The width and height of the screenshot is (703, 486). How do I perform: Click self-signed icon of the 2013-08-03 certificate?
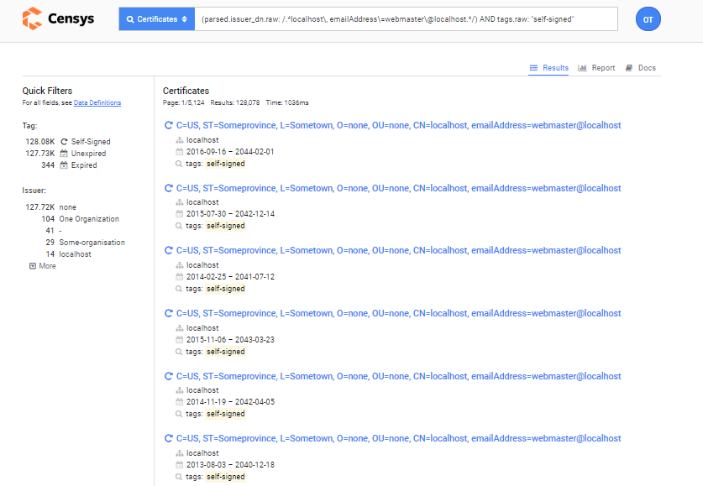click(169, 438)
